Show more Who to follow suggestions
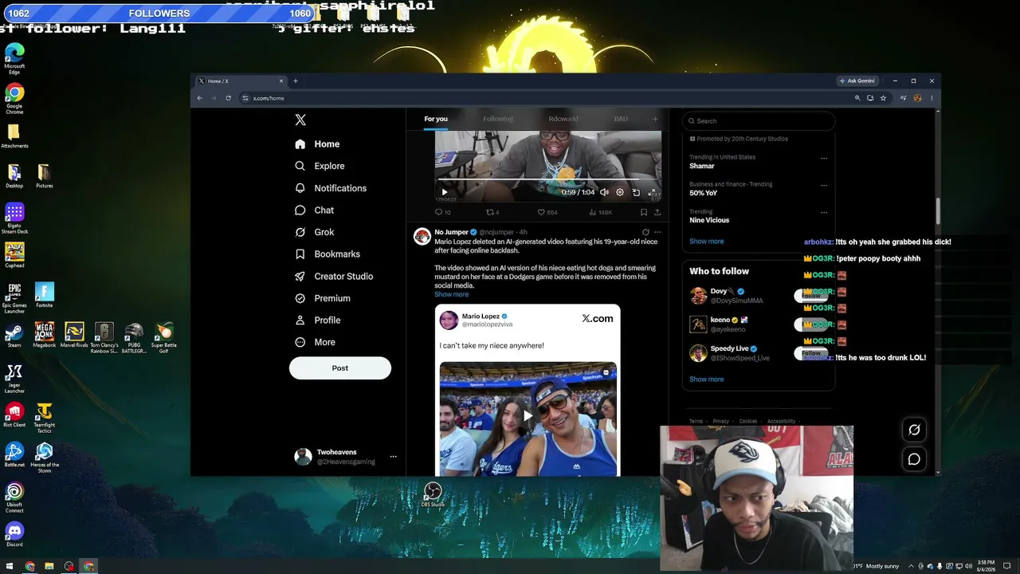 click(x=707, y=379)
